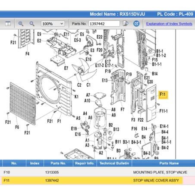The height and width of the screenshot is (195, 195).
Task: Click the Repair Info. column header
Action: pyautogui.click(x=85, y=164)
